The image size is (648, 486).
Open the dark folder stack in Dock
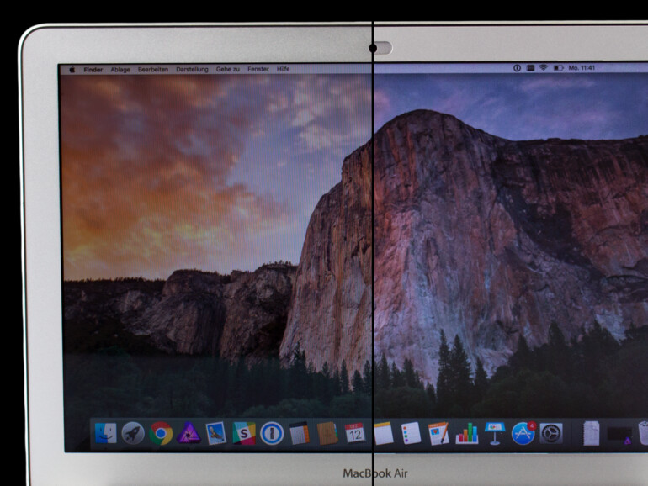619,435
